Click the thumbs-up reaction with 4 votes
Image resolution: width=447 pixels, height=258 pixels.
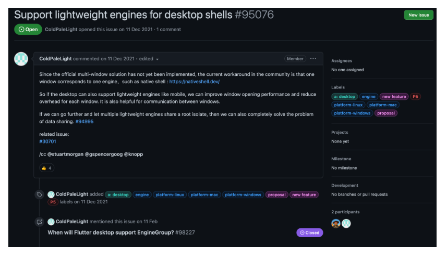46,168
